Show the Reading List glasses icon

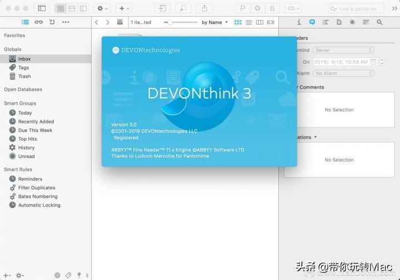point(38,22)
